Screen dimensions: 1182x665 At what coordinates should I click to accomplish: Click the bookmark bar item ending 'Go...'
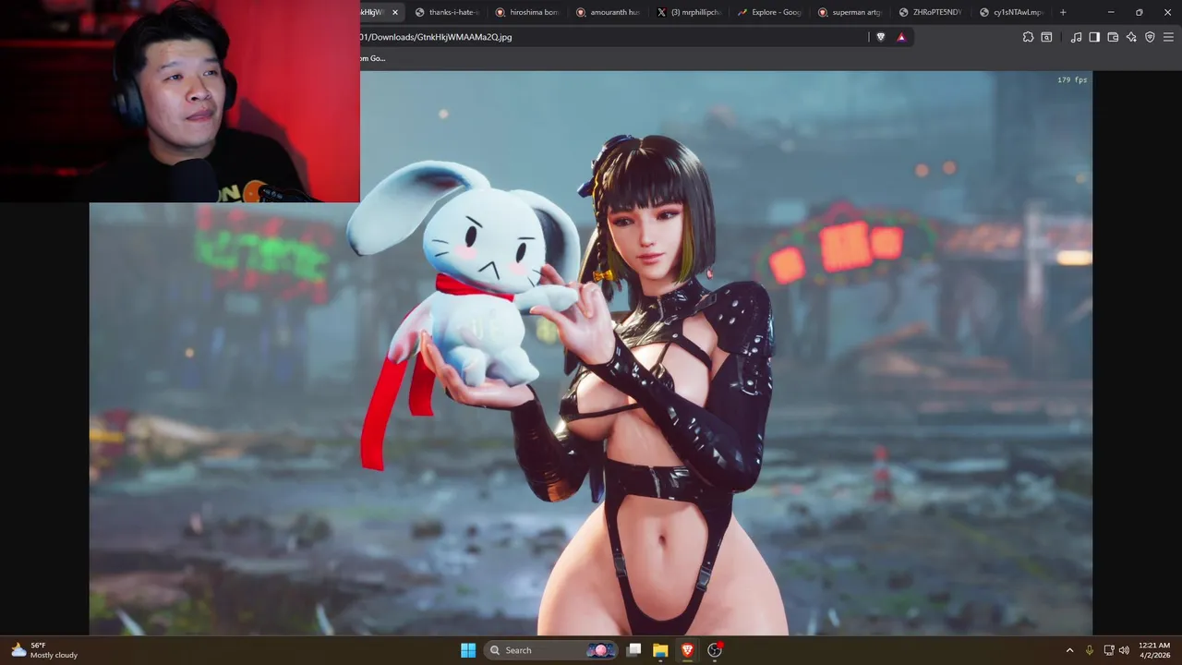[372, 58]
